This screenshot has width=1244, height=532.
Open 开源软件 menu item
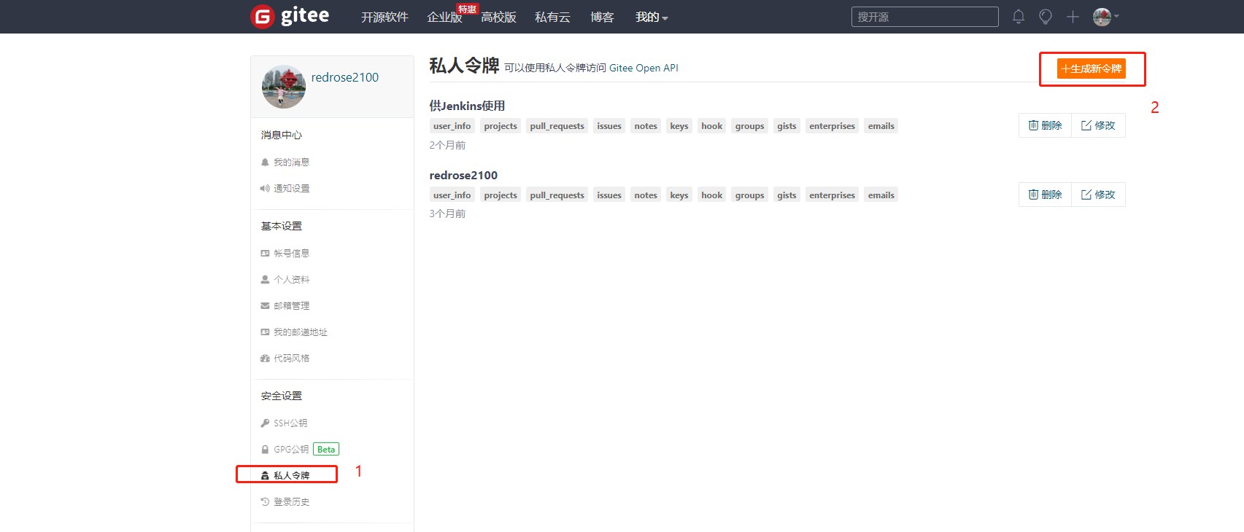385,17
